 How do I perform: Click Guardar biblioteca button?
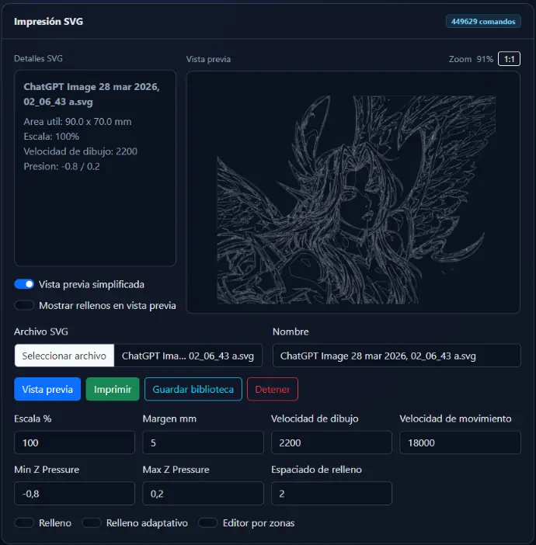coord(193,389)
